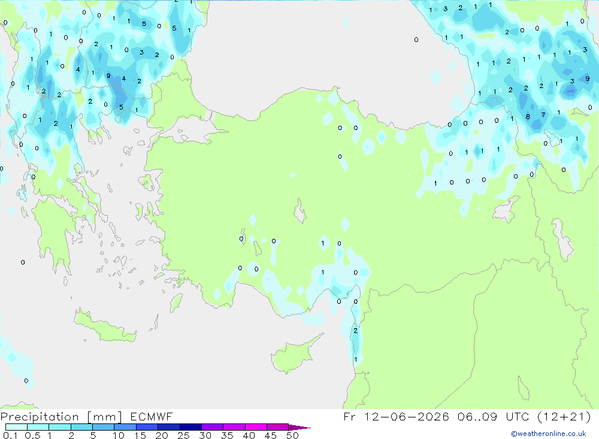Click the island of Crete on the map
This screenshot has width=599, height=439.
coord(105,326)
